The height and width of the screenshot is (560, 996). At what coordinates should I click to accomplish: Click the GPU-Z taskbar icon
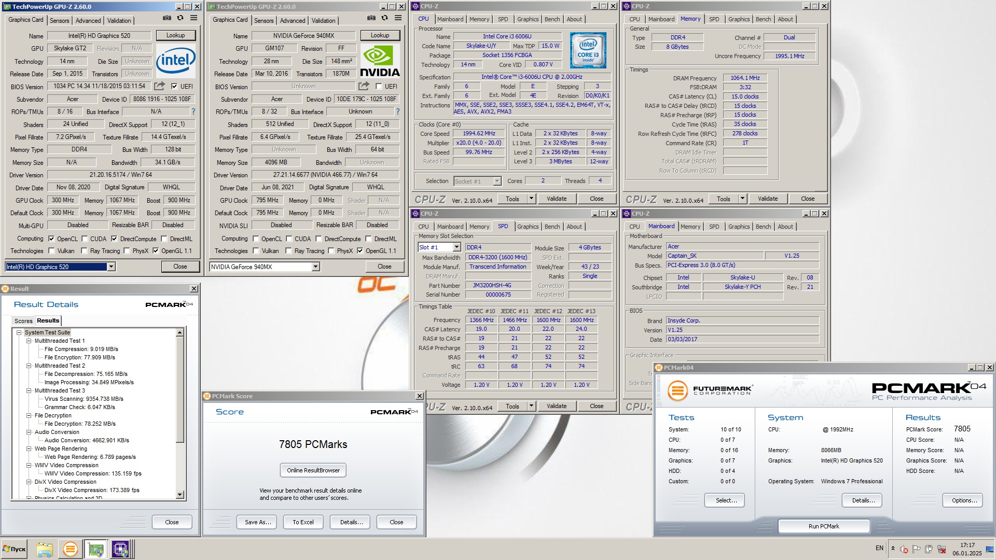pyautogui.click(x=95, y=549)
